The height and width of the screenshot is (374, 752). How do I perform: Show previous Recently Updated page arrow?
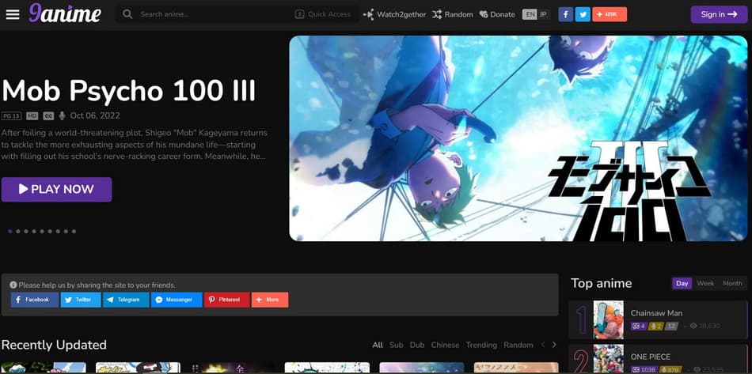click(x=543, y=345)
